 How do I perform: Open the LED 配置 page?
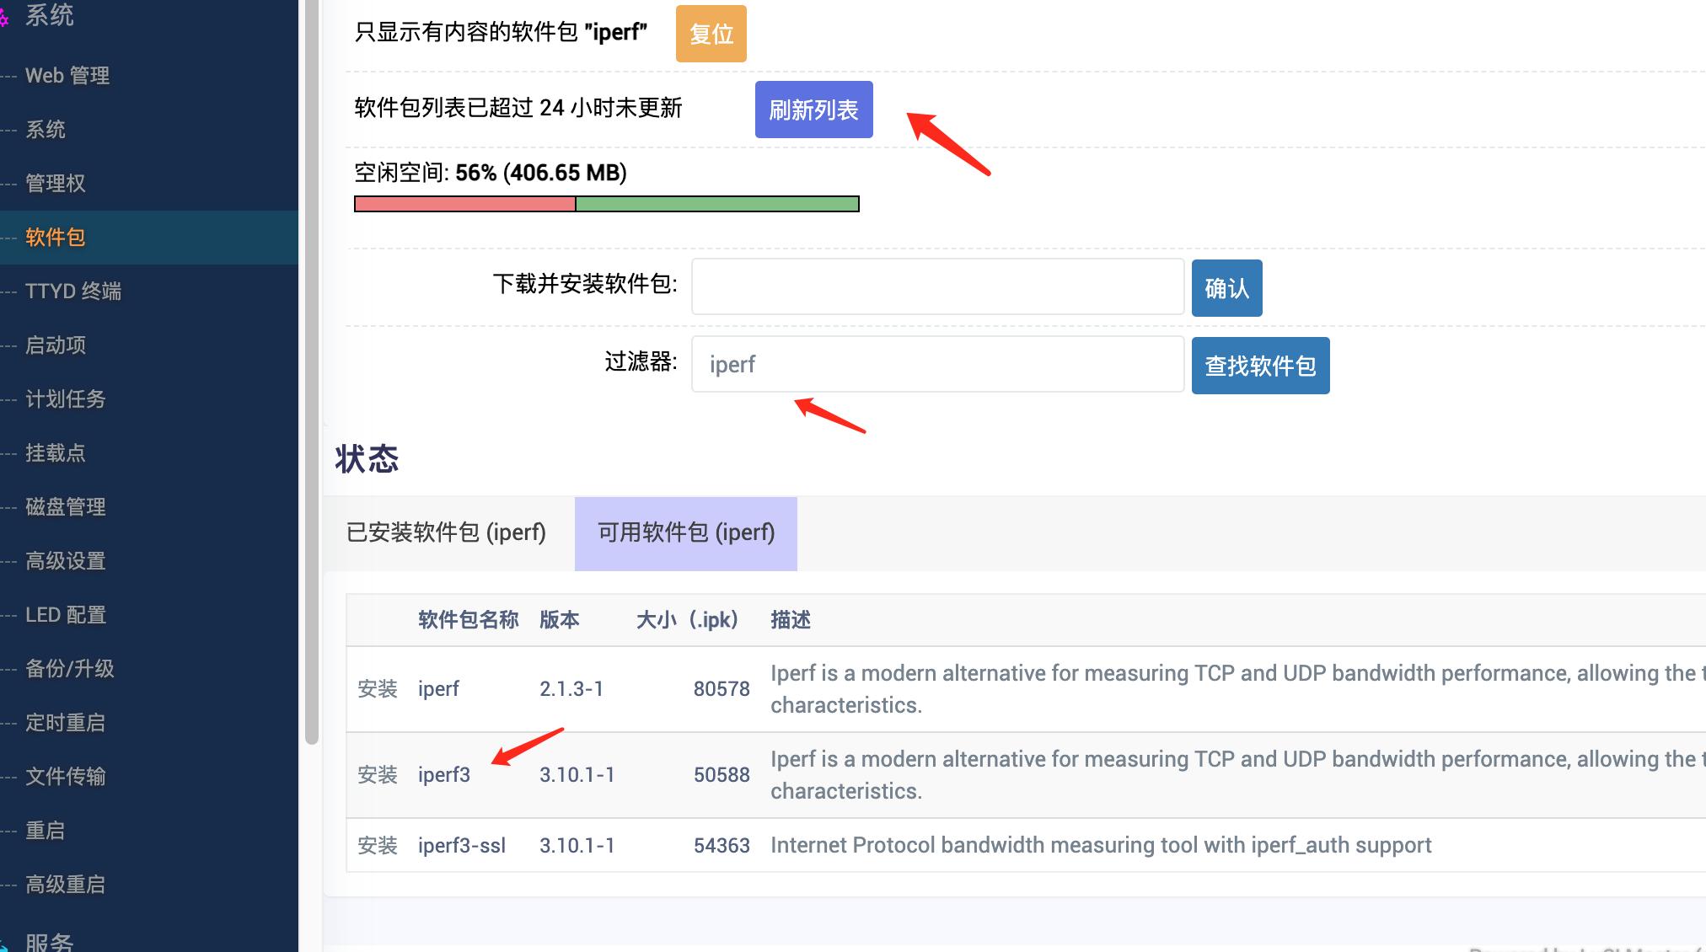(64, 614)
